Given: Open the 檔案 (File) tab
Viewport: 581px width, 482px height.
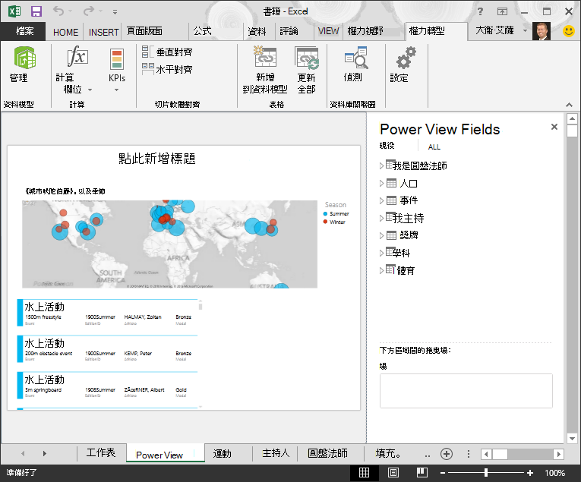Looking at the screenshot, I should point(24,31).
